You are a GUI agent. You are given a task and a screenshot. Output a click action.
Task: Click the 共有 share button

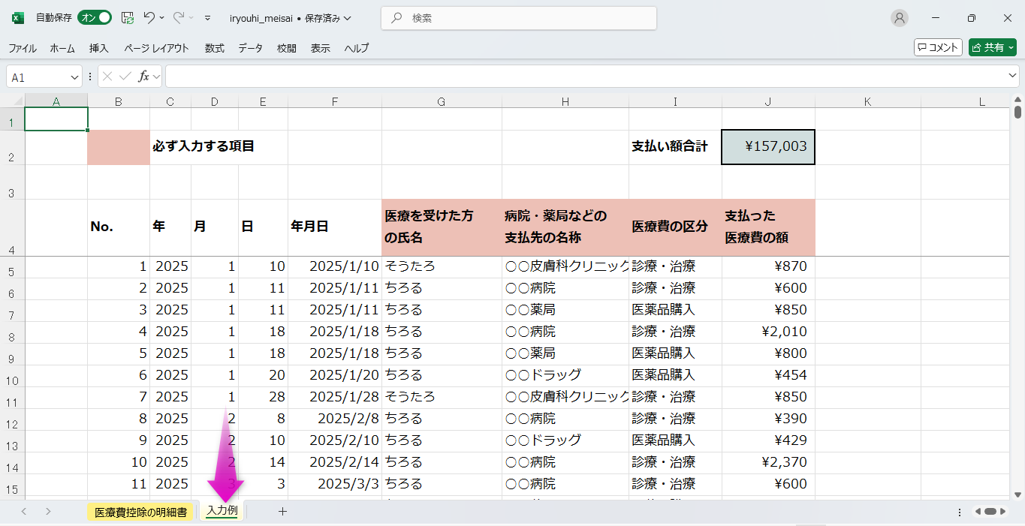tap(992, 47)
